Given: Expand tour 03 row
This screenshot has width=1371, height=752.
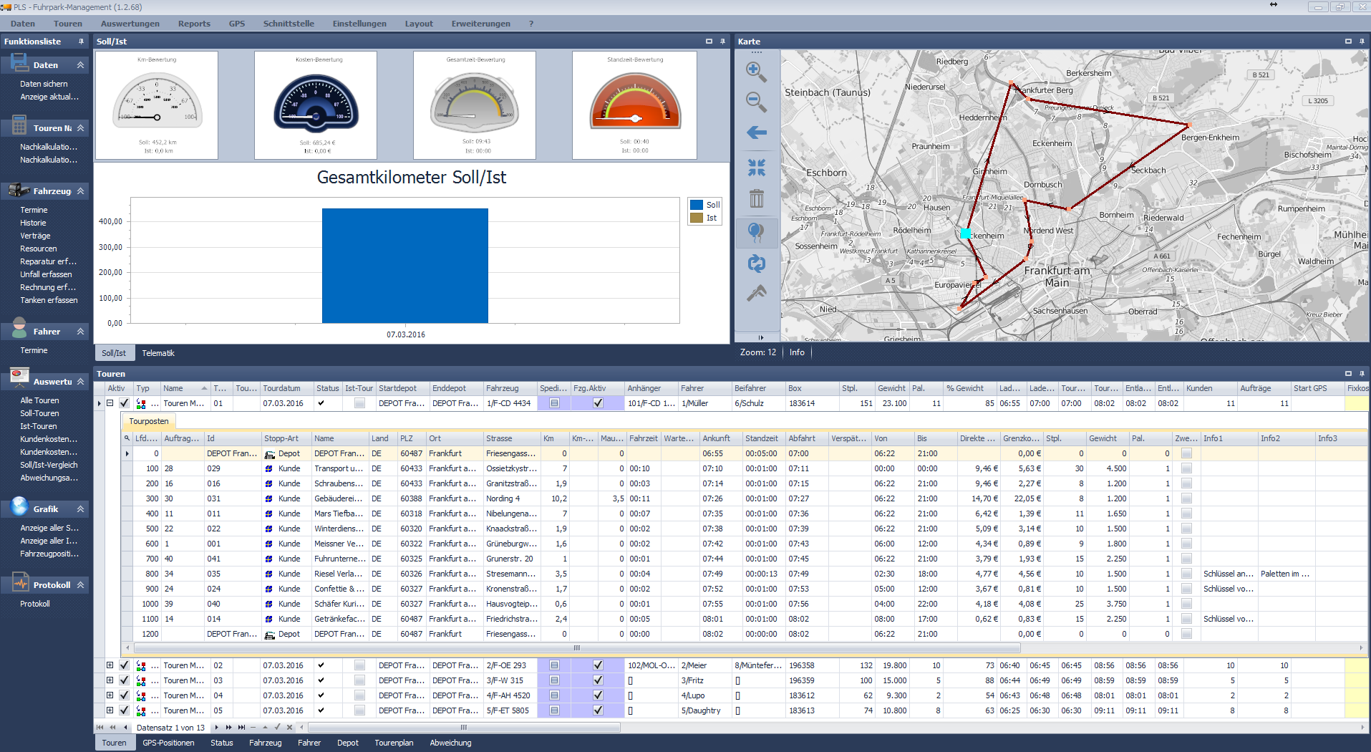Looking at the screenshot, I should tap(110, 680).
